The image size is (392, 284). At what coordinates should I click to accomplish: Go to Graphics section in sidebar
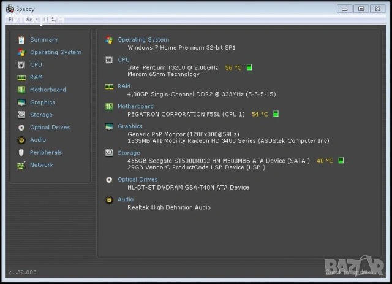[x=42, y=102]
